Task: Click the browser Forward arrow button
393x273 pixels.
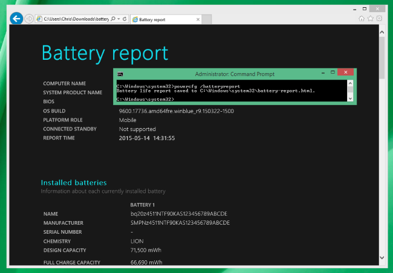Action: tap(30, 19)
